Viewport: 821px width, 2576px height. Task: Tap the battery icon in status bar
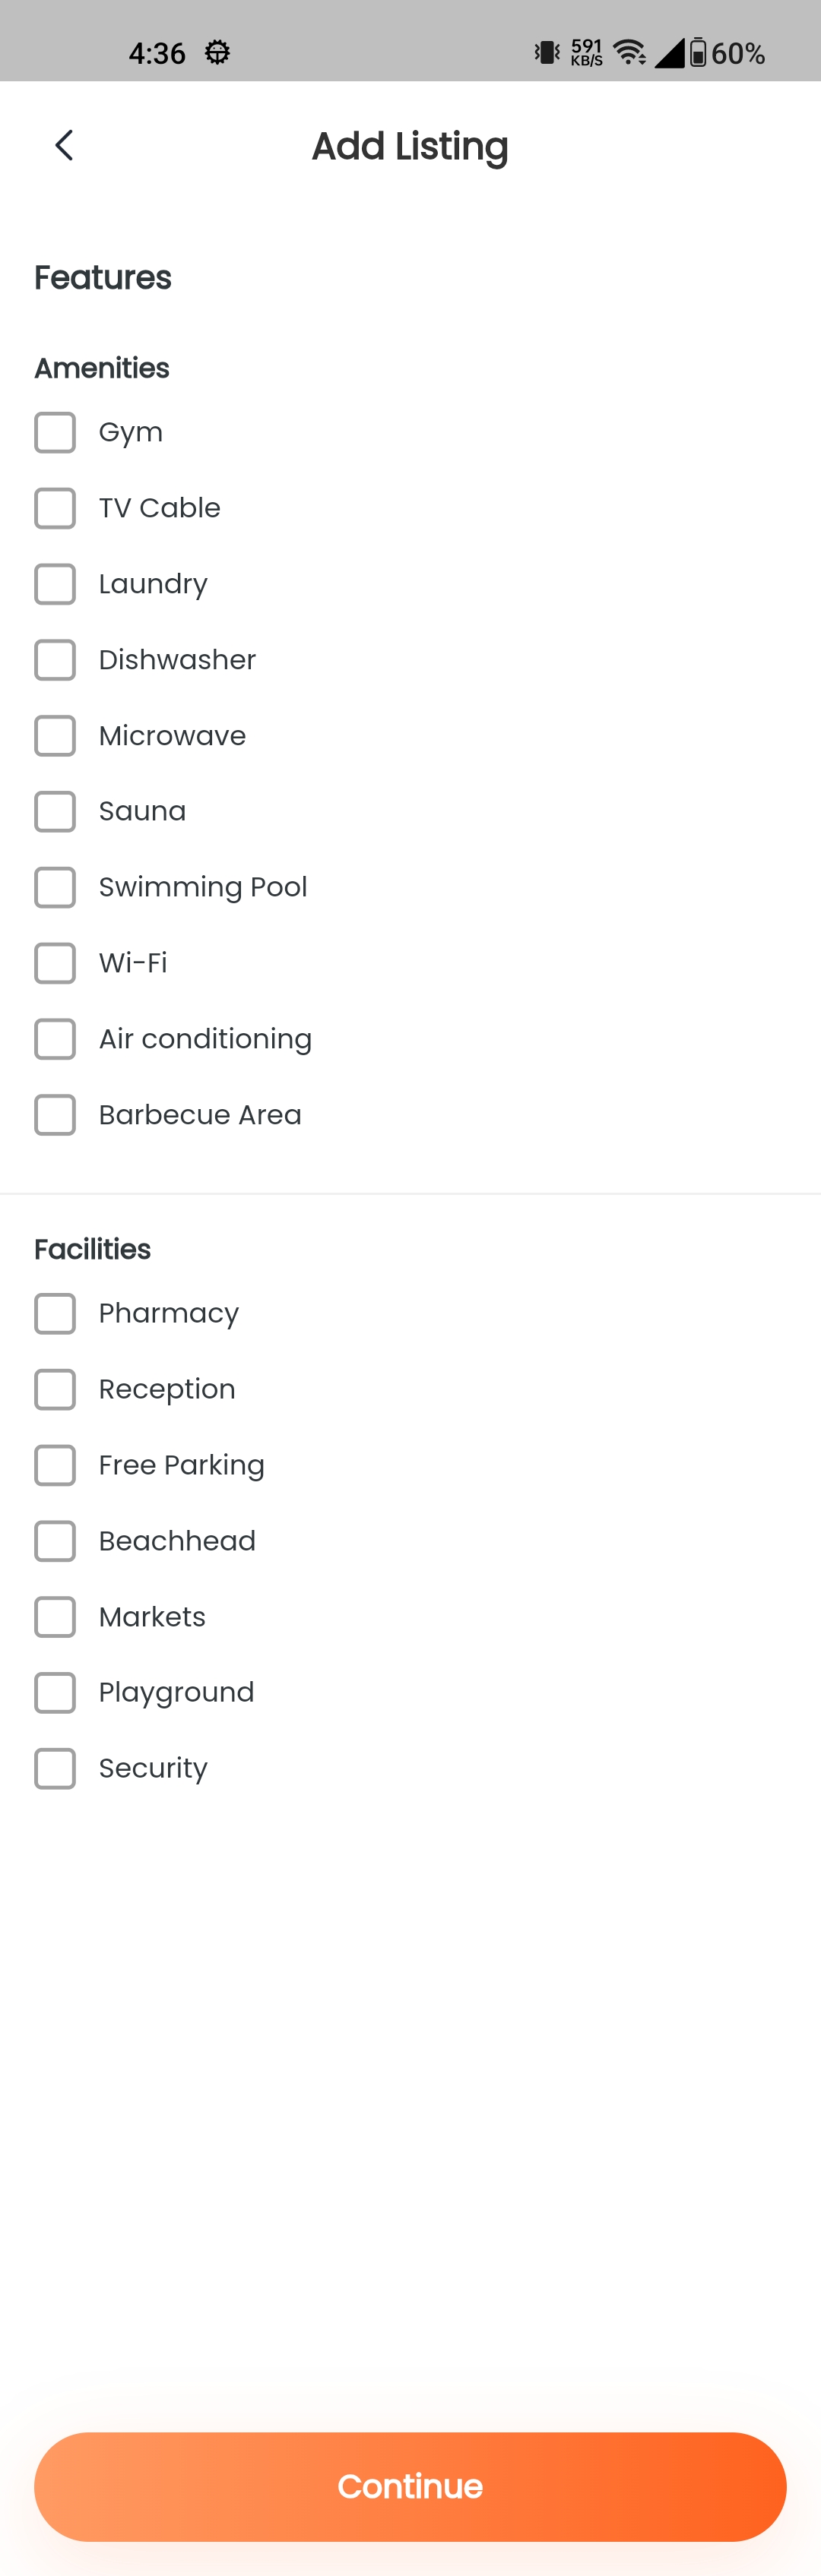(698, 52)
